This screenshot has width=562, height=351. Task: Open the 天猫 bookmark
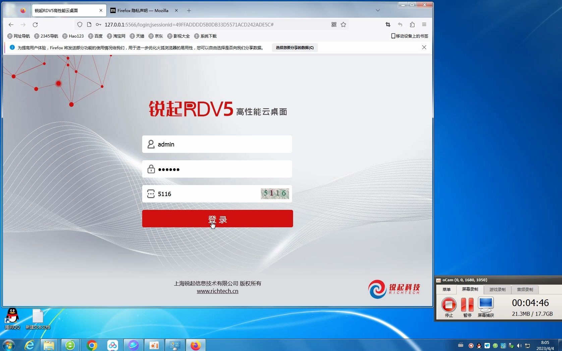pos(137,36)
